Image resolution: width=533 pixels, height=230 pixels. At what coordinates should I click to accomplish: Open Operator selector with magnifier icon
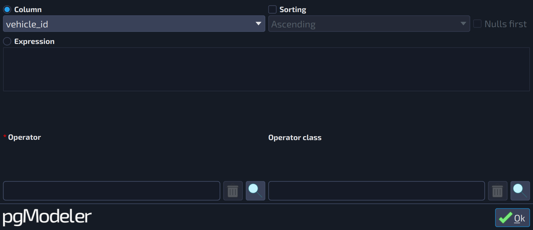point(255,191)
